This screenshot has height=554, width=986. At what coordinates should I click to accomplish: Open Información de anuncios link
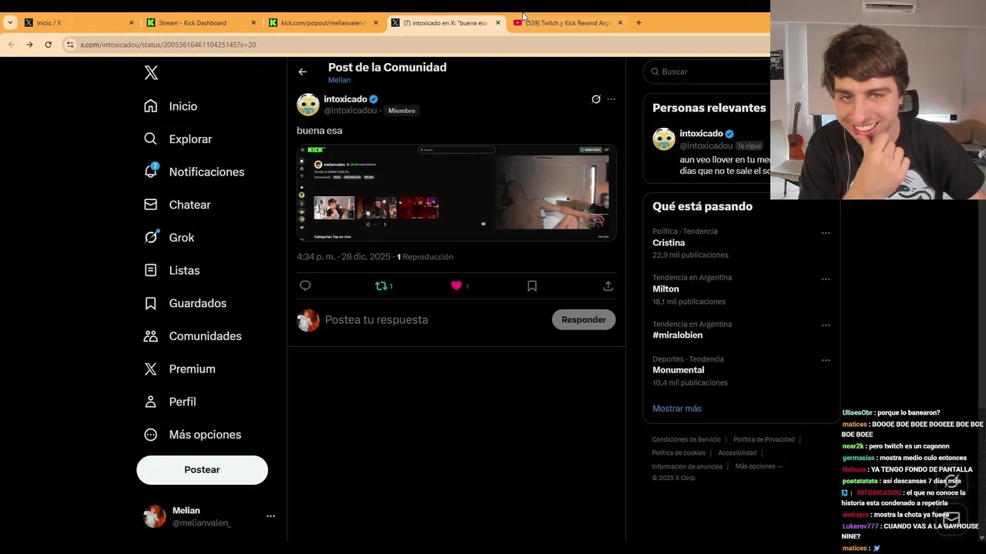[x=687, y=466]
